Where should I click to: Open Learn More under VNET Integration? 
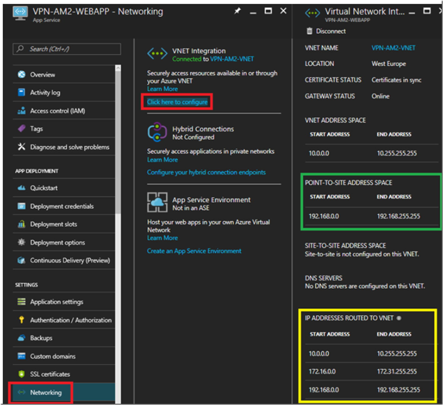click(163, 89)
